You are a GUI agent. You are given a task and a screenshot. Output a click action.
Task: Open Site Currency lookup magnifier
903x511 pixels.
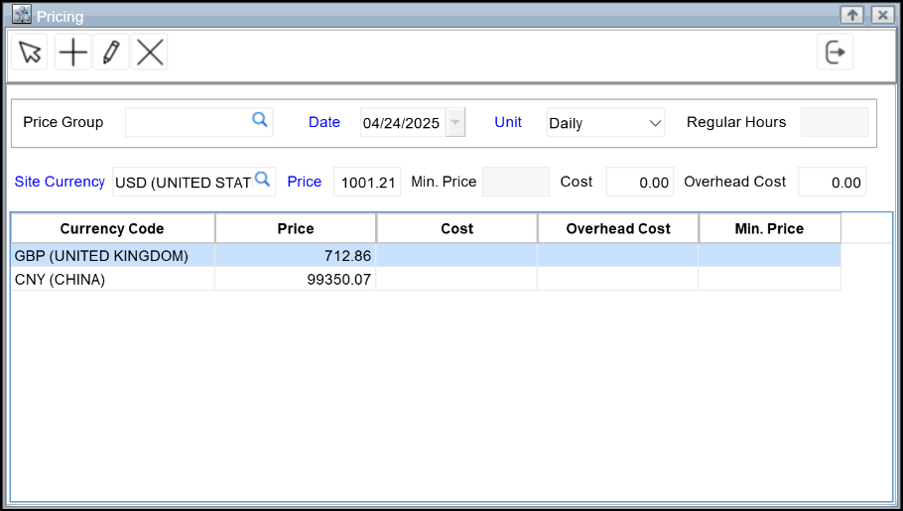tap(262, 179)
